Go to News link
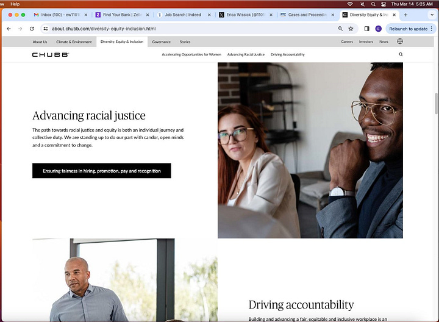 [384, 41]
